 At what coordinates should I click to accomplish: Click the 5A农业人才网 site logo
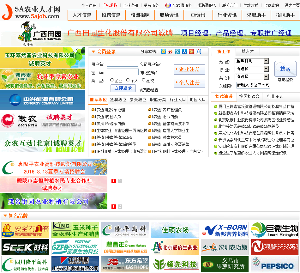tap(32, 12)
